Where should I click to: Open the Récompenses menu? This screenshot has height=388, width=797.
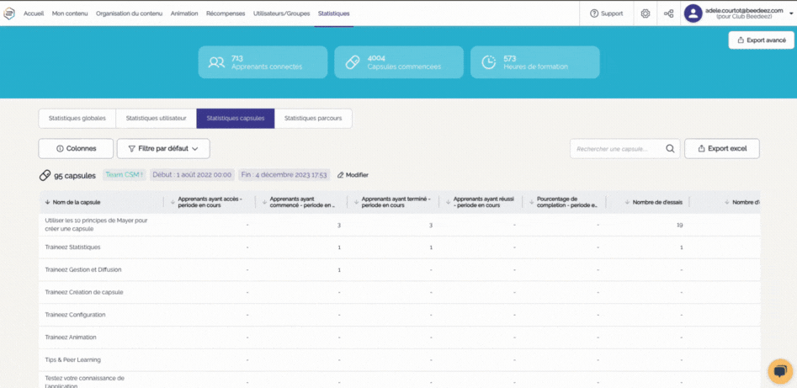(226, 13)
